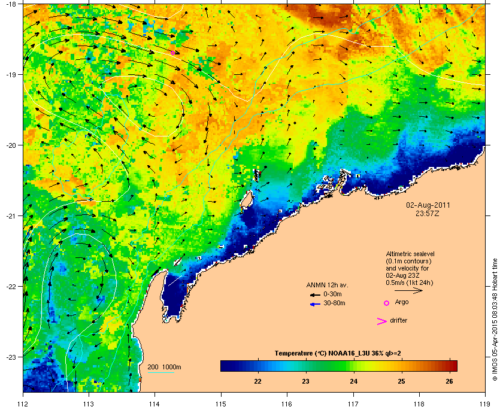Click colorbar tick label 24

click(353, 381)
